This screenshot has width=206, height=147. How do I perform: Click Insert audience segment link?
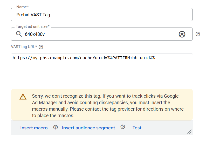pos(88,128)
